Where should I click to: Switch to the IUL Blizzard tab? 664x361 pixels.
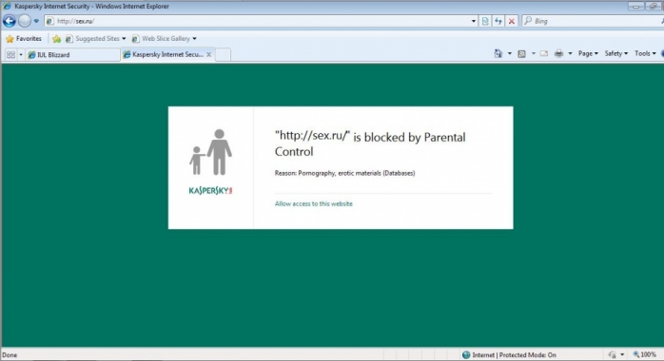tap(72, 54)
